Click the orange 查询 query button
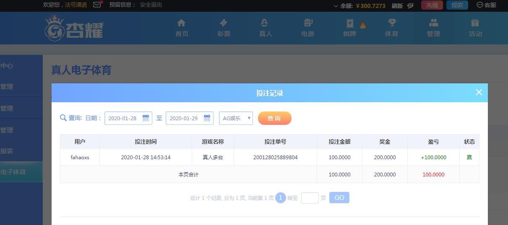508x225 pixels. click(x=275, y=118)
